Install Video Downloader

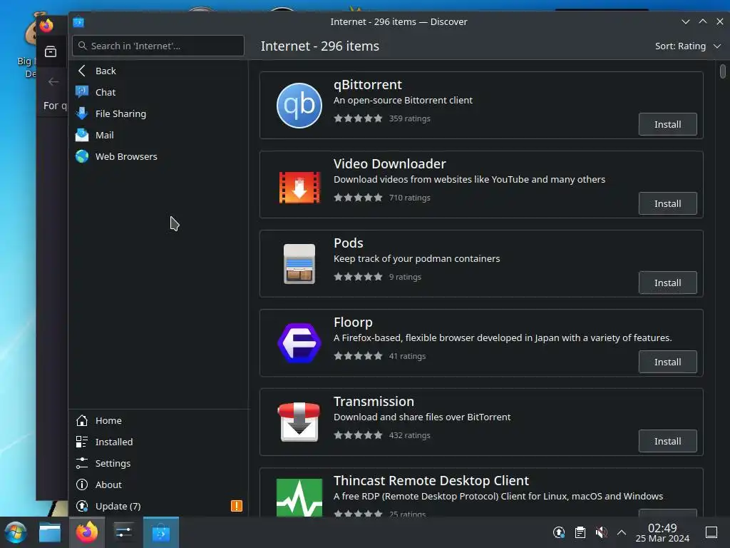[667, 203]
